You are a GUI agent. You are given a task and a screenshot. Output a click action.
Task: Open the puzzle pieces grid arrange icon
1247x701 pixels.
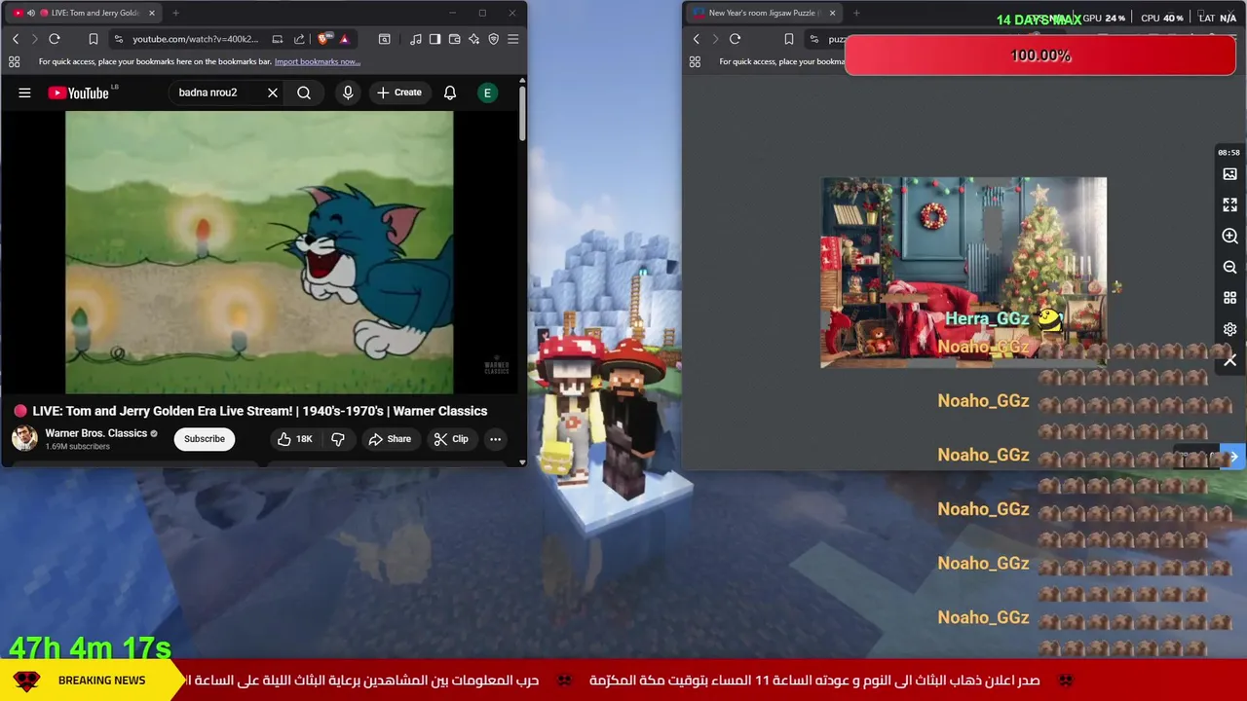point(1229,298)
